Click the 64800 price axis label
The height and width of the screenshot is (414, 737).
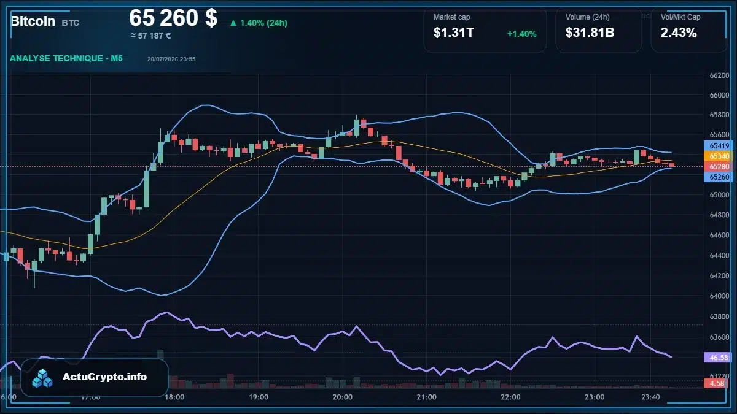coord(719,215)
